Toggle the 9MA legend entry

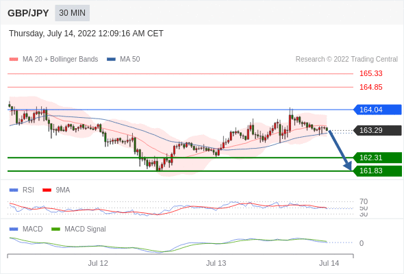[56, 190]
